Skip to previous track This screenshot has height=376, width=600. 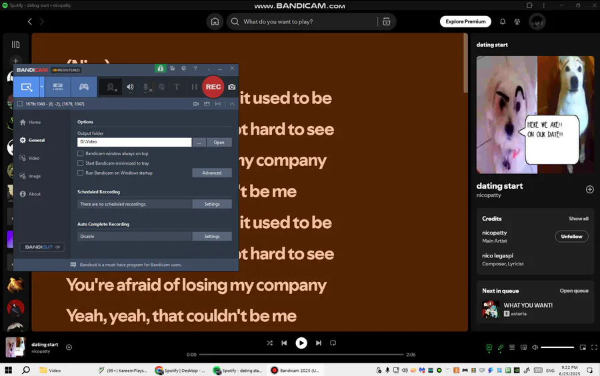click(284, 343)
